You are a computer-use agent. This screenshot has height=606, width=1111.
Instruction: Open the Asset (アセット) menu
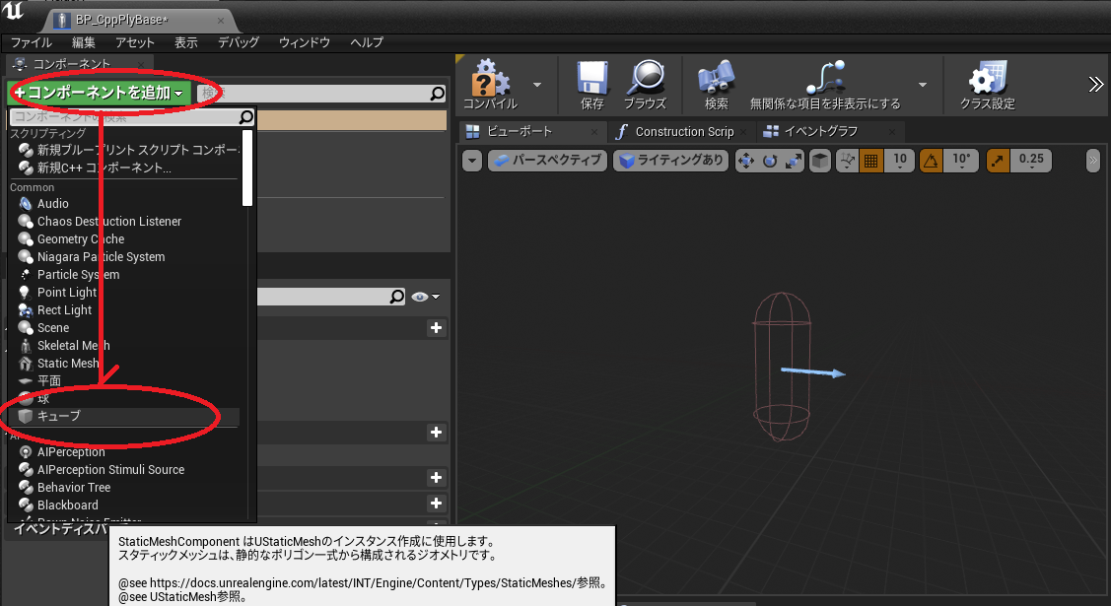point(135,42)
